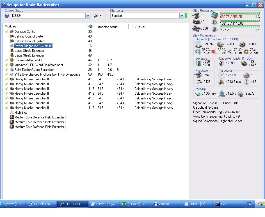Switch to Ventrilo in the taskbar
This screenshot has width=265, height=217.
click(166, 204)
